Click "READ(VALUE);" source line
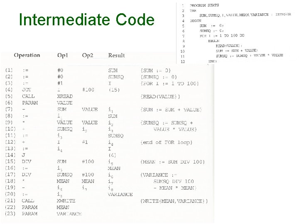The width and height of the screenshot is (299, 224). pos(229,46)
